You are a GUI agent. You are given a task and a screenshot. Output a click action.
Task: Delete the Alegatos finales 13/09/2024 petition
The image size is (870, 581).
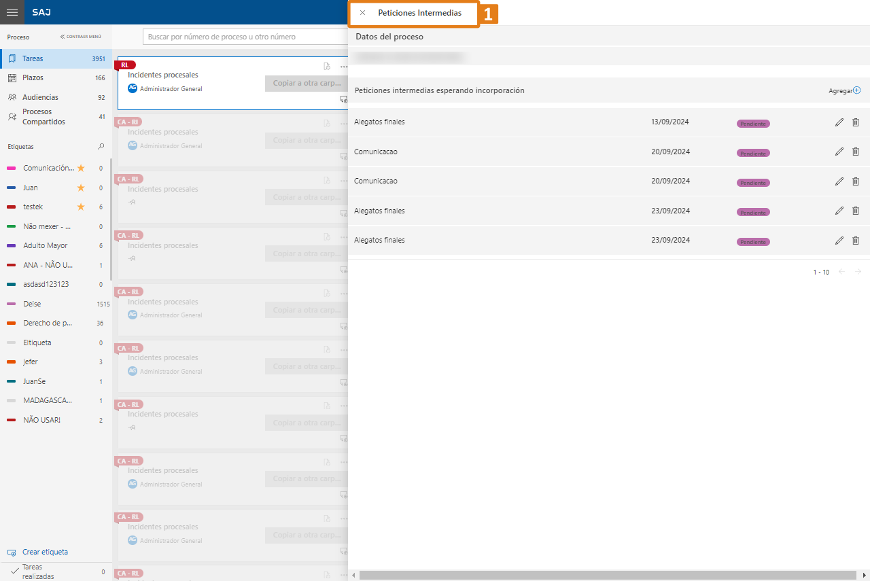coord(856,122)
